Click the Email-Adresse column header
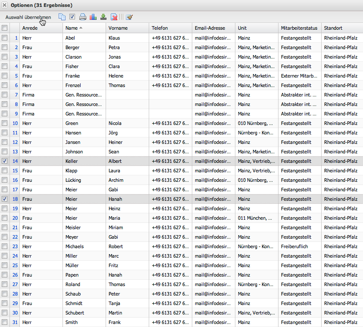This screenshot has width=363, height=327. pos(210,28)
